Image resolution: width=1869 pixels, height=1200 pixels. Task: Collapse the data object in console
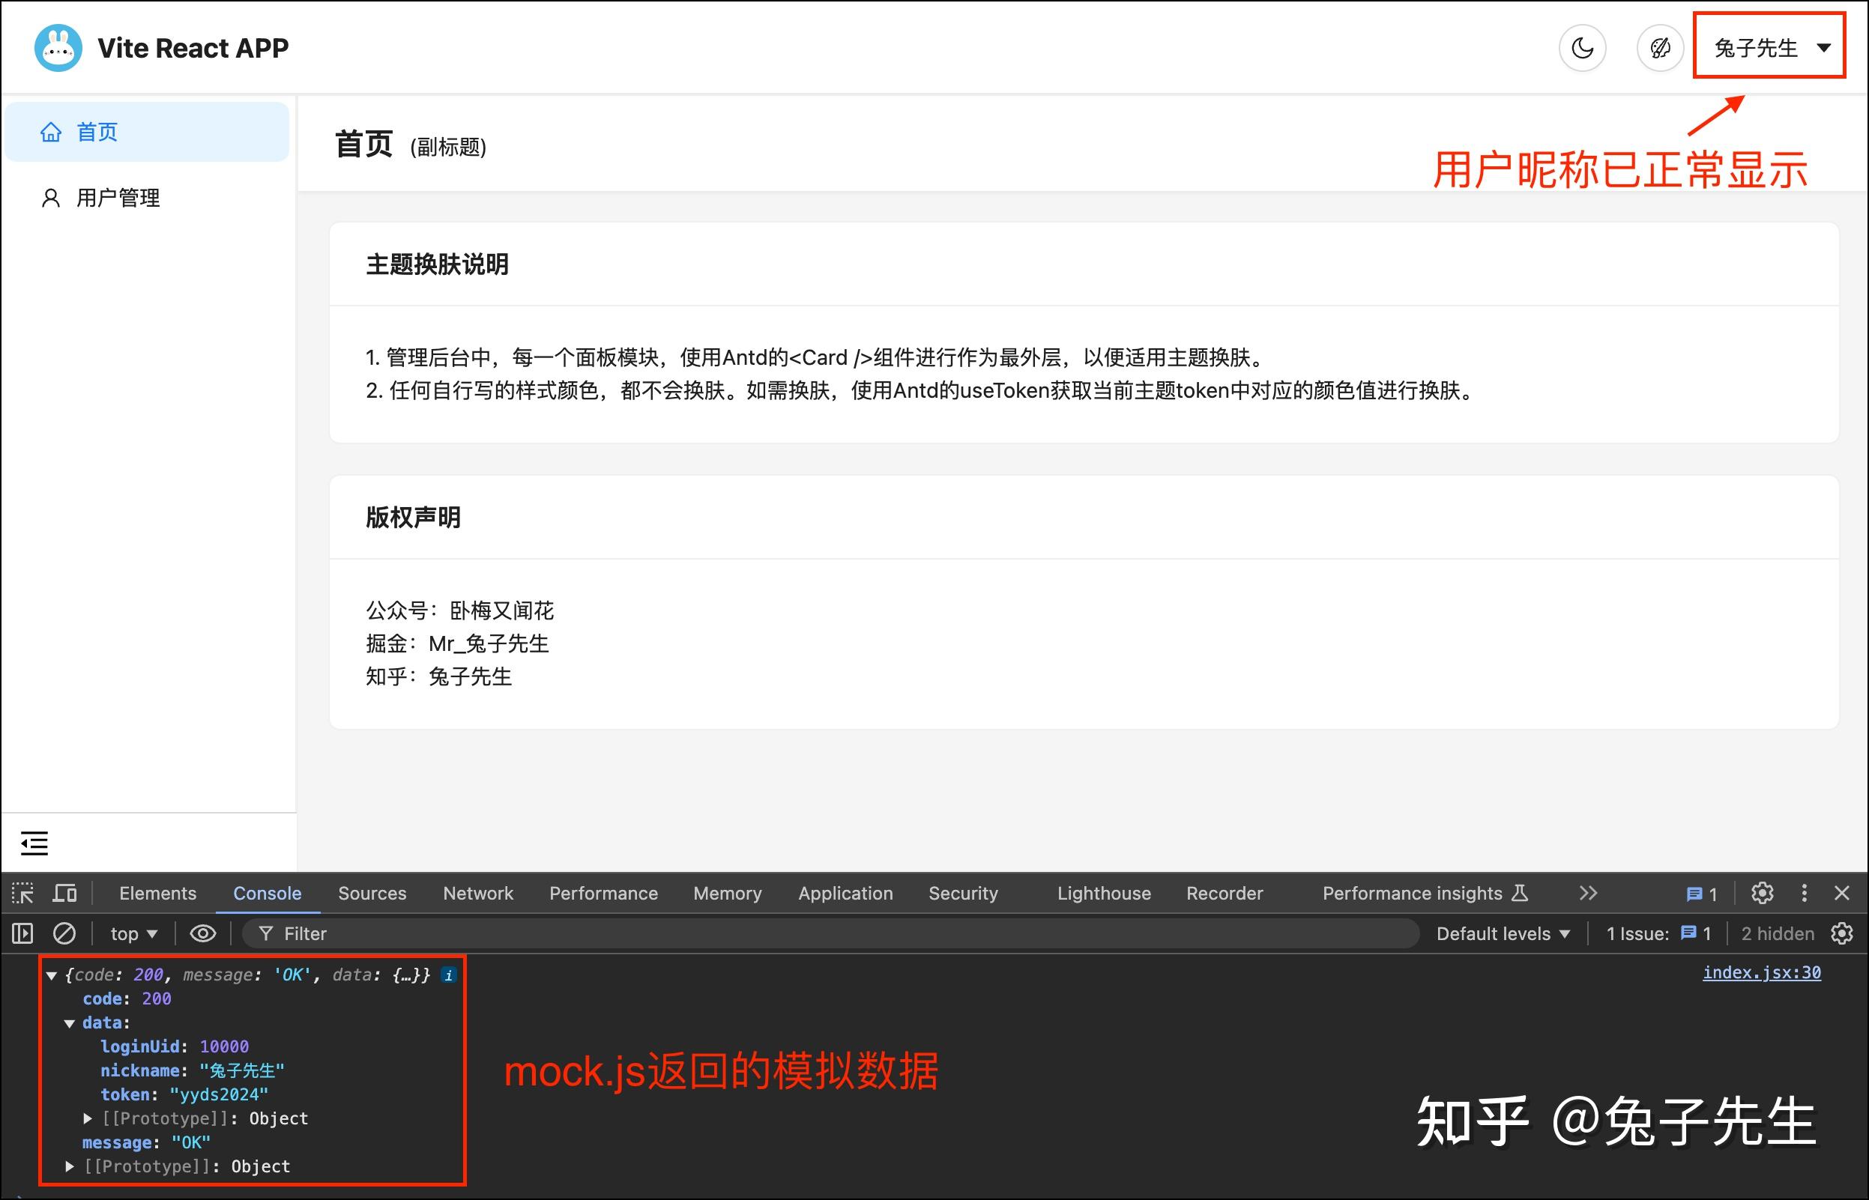70,1023
